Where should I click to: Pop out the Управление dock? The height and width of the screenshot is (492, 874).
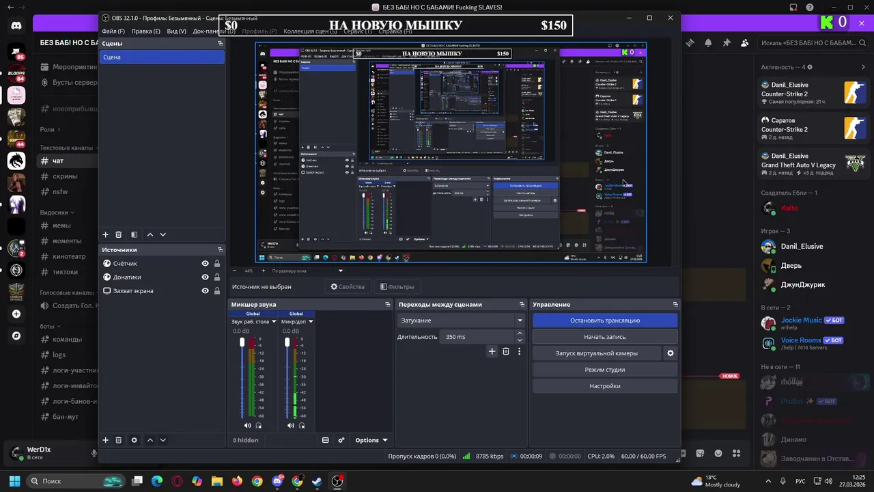tap(675, 304)
